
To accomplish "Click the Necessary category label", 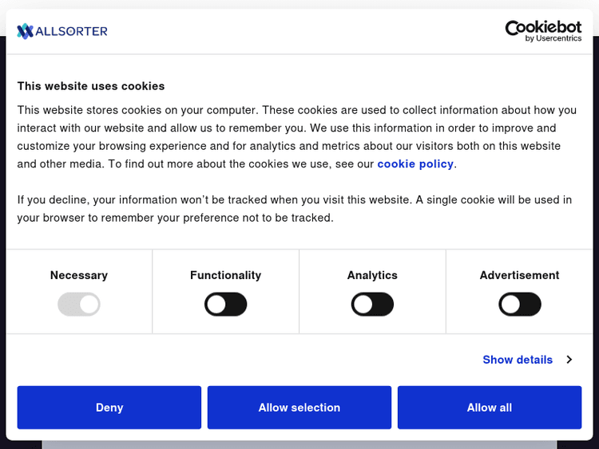I will click(79, 275).
